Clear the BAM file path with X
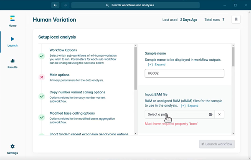The height and width of the screenshot is (160, 251). (x=219, y=114)
